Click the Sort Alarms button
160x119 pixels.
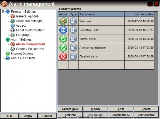click(146, 115)
